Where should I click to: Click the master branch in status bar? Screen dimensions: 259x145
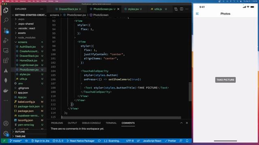(x=16, y=141)
